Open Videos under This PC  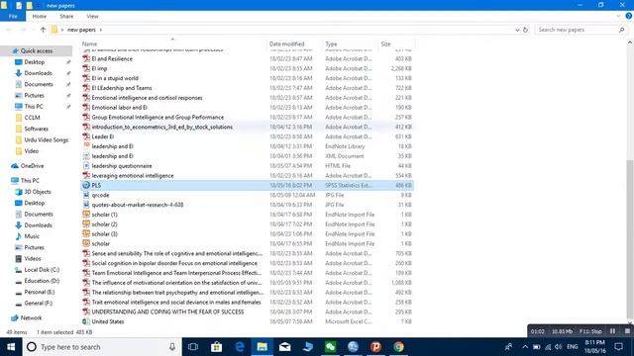33,258
